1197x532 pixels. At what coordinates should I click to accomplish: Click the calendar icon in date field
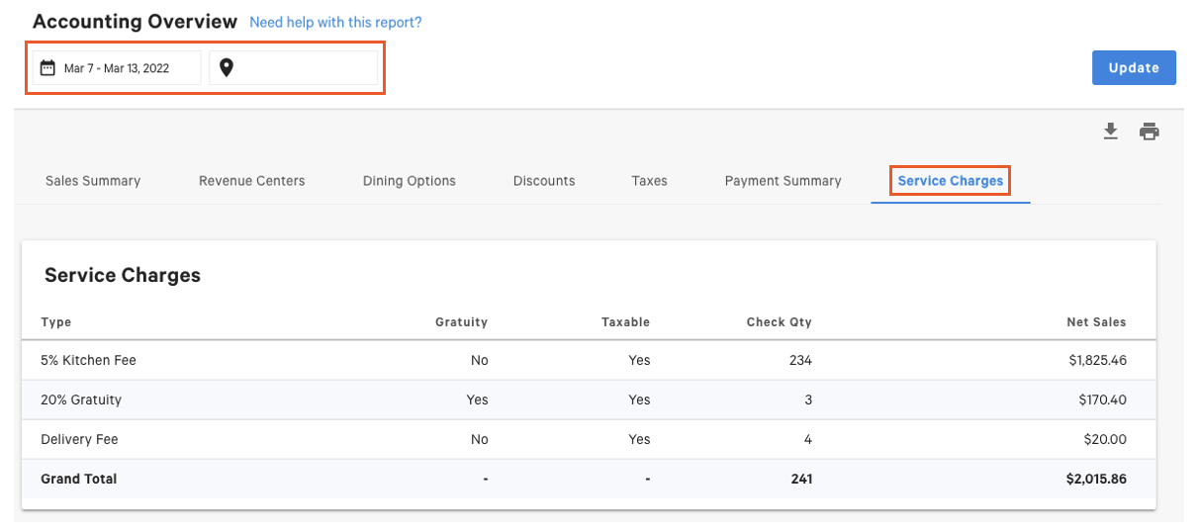47,68
